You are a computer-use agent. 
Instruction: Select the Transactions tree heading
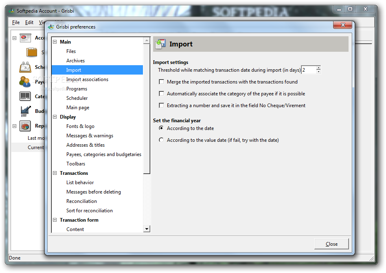tap(74, 173)
